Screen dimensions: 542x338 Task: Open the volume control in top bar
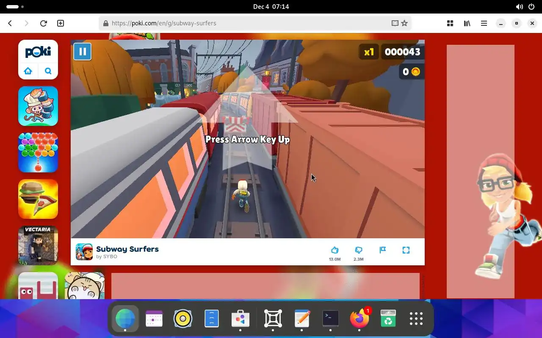[520, 7]
